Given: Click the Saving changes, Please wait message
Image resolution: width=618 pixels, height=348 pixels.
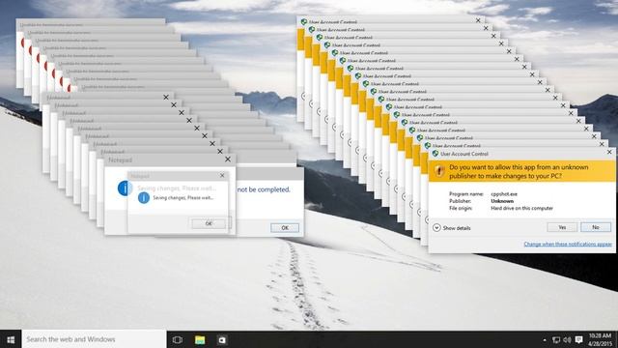Looking at the screenshot, I should 183,197.
